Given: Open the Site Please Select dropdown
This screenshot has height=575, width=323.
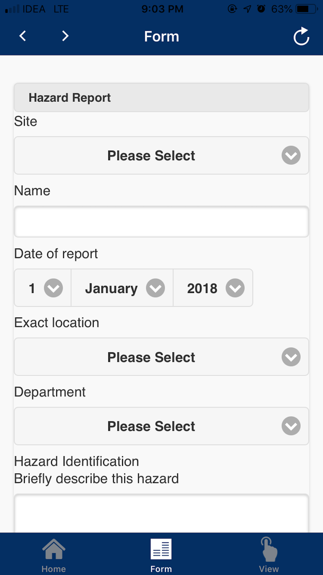Looking at the screenshot, I should [161, 156].
